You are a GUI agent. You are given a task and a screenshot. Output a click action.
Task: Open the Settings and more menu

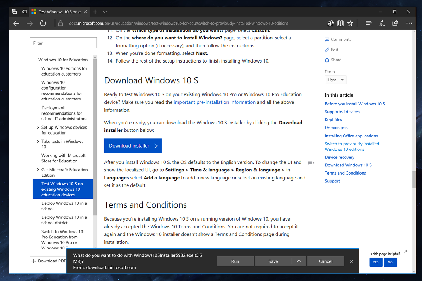click(409, 23)
